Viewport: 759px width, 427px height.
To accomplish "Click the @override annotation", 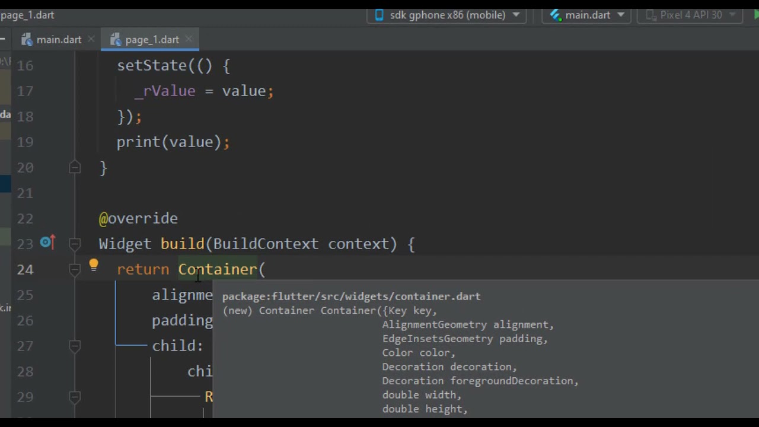I will tap(138, 218).
